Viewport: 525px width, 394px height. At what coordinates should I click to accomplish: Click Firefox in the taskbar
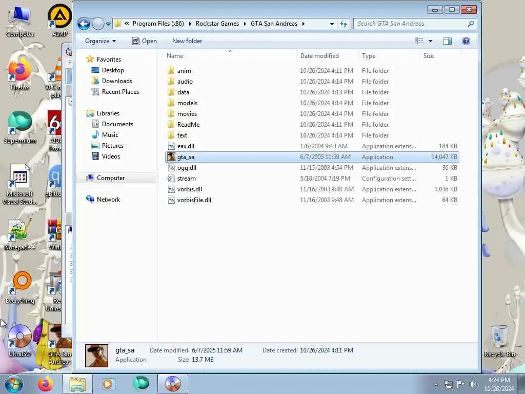[x=45, y=384]
